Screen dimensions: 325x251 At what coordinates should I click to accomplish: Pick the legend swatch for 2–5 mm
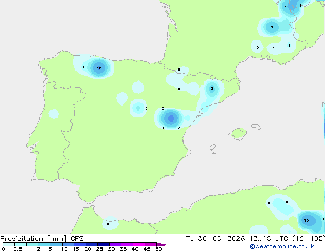click(44, 244)
